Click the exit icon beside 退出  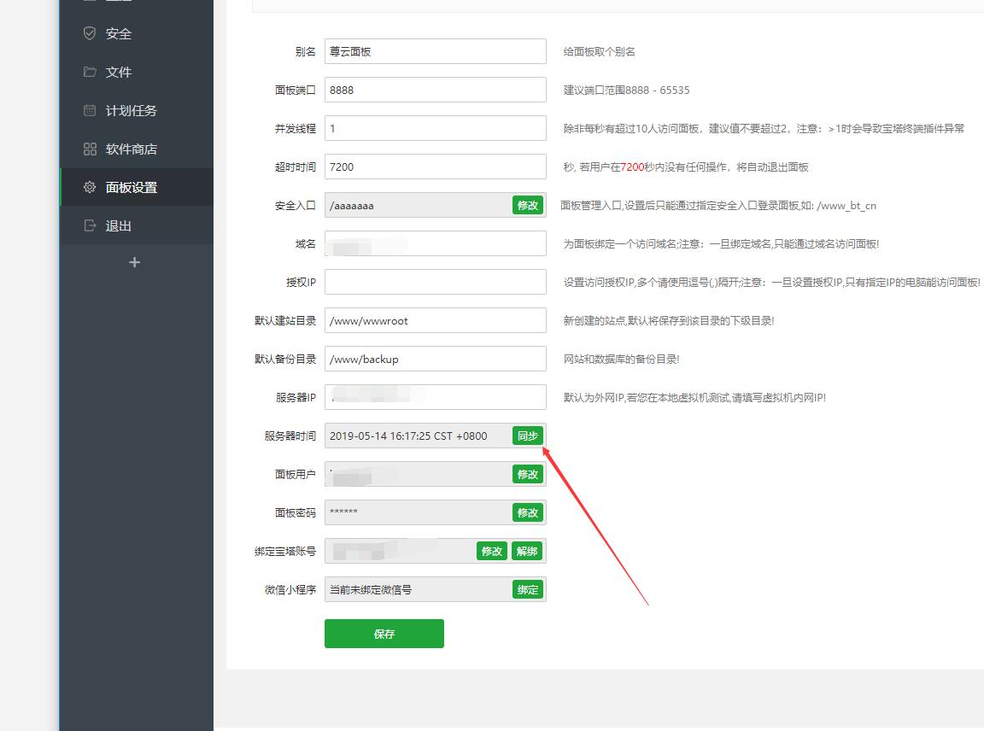click(90, 225)
